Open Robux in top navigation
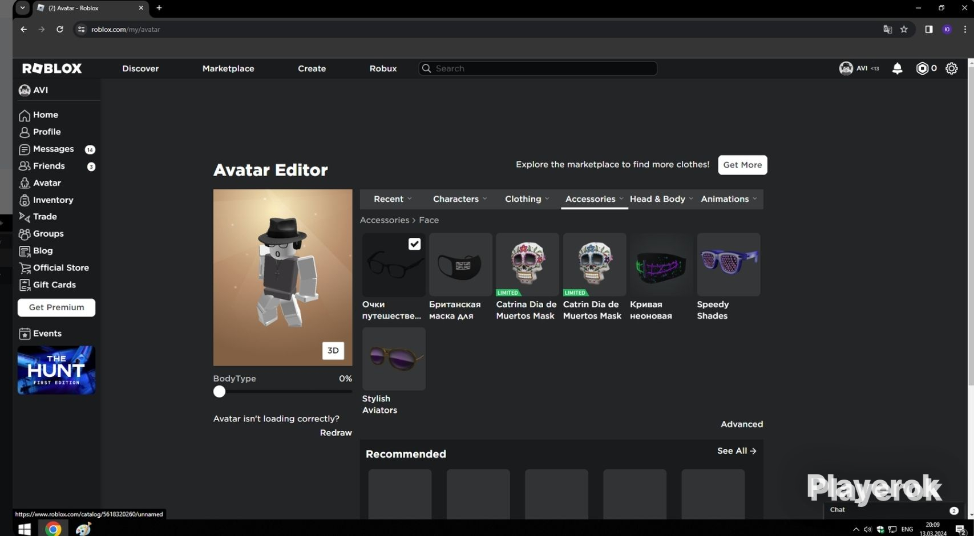The width and height of the screenshot is (974, 536). pyautogui.click(x=383, y=68)
